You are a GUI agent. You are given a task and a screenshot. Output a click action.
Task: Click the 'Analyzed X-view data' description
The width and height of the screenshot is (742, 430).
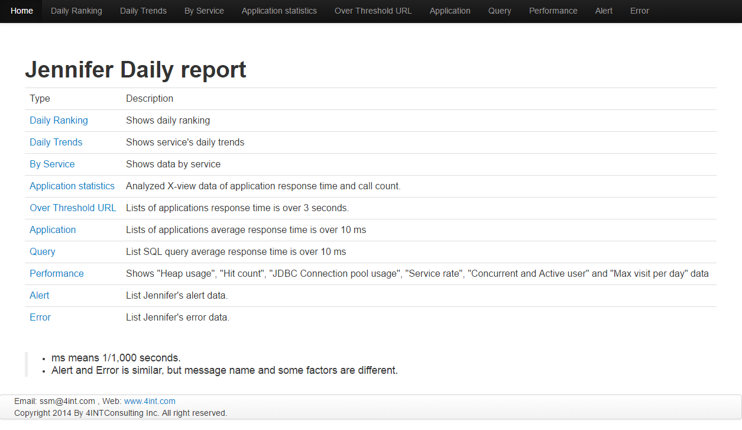click(263, 186)
